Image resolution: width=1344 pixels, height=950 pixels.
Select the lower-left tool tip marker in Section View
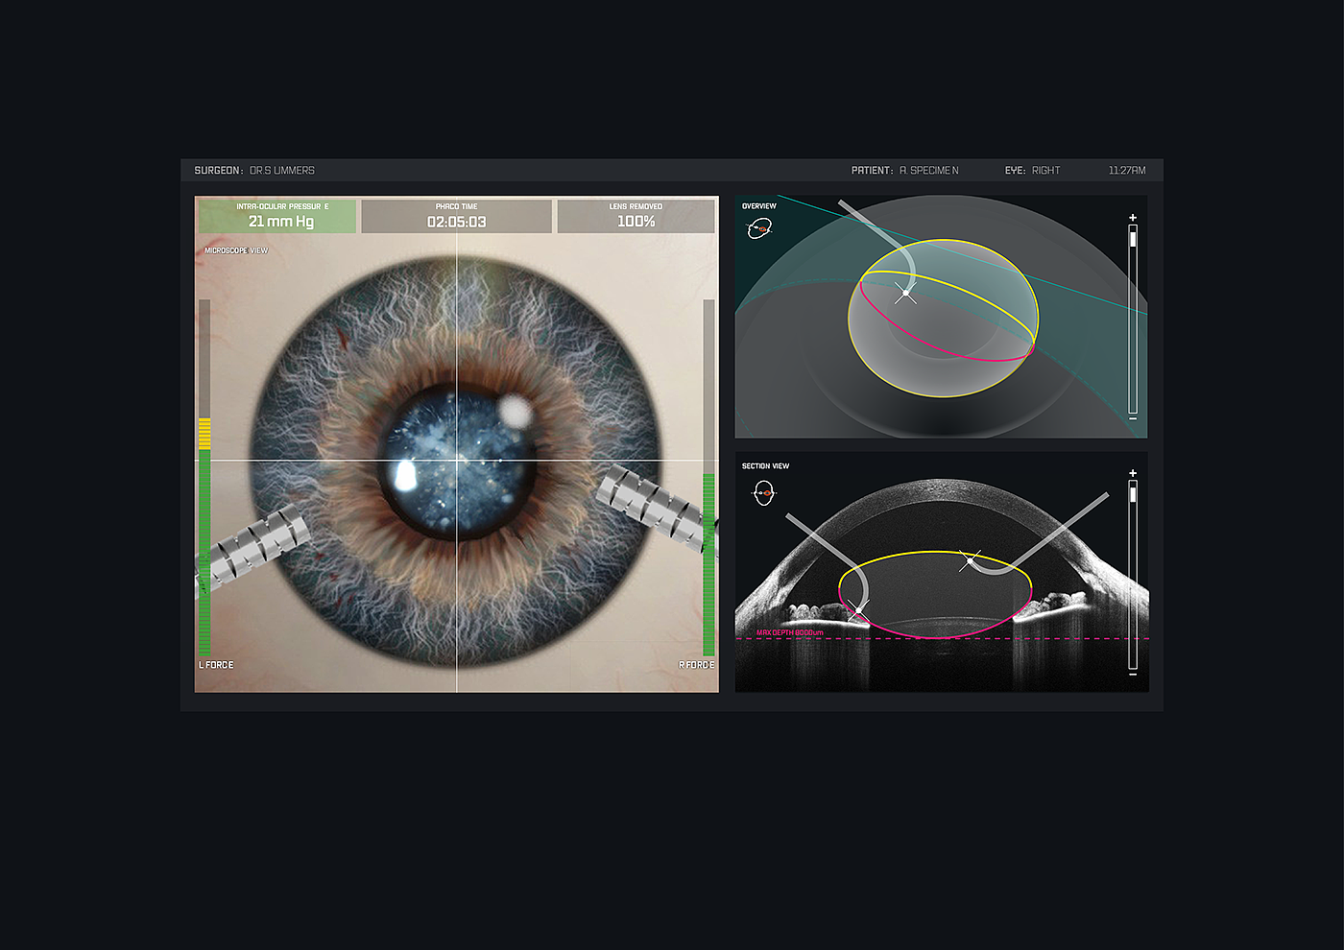(858, 610)
